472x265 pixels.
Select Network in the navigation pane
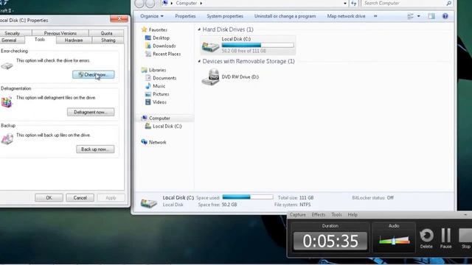coord(157,142)
